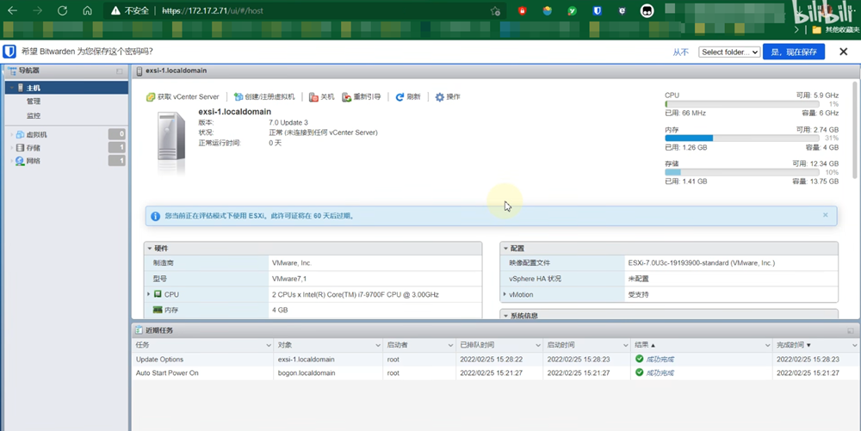Open Bitwarden extension icon in toolbar
This screenshot has height=431, width=861.
(x=597, y=10)
